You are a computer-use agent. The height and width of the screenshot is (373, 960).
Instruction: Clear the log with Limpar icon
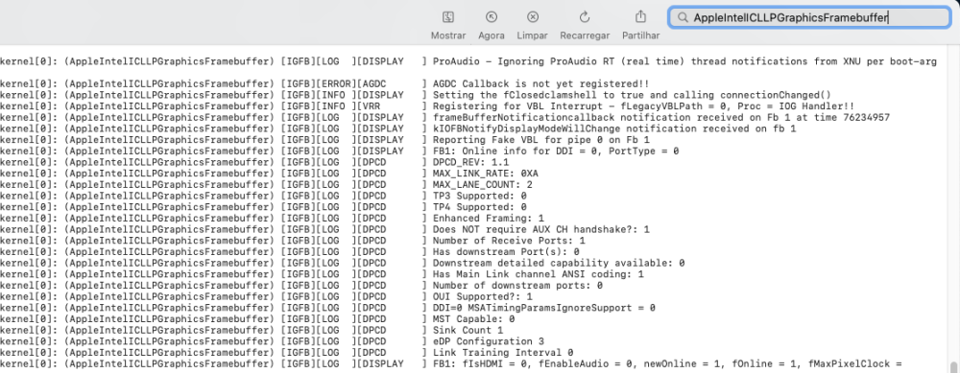pyautogui.click(x=533, y=17)
